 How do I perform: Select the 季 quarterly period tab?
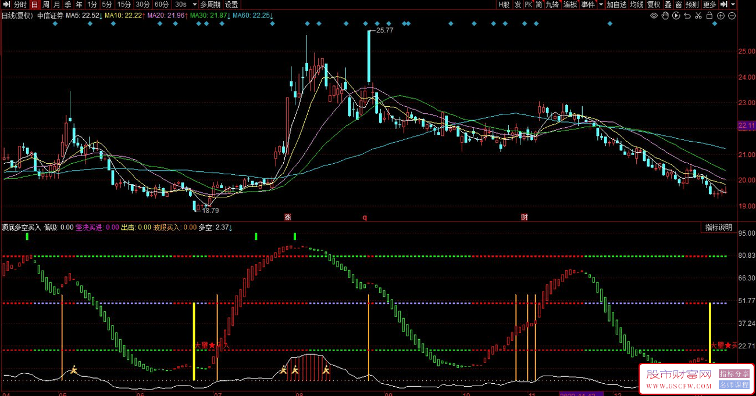pyautogui.click(x=67, y=5)
